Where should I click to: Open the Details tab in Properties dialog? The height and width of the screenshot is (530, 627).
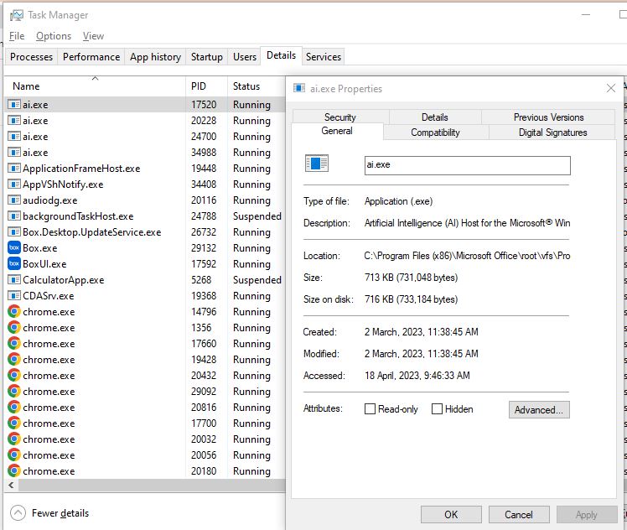click(435, 117)
